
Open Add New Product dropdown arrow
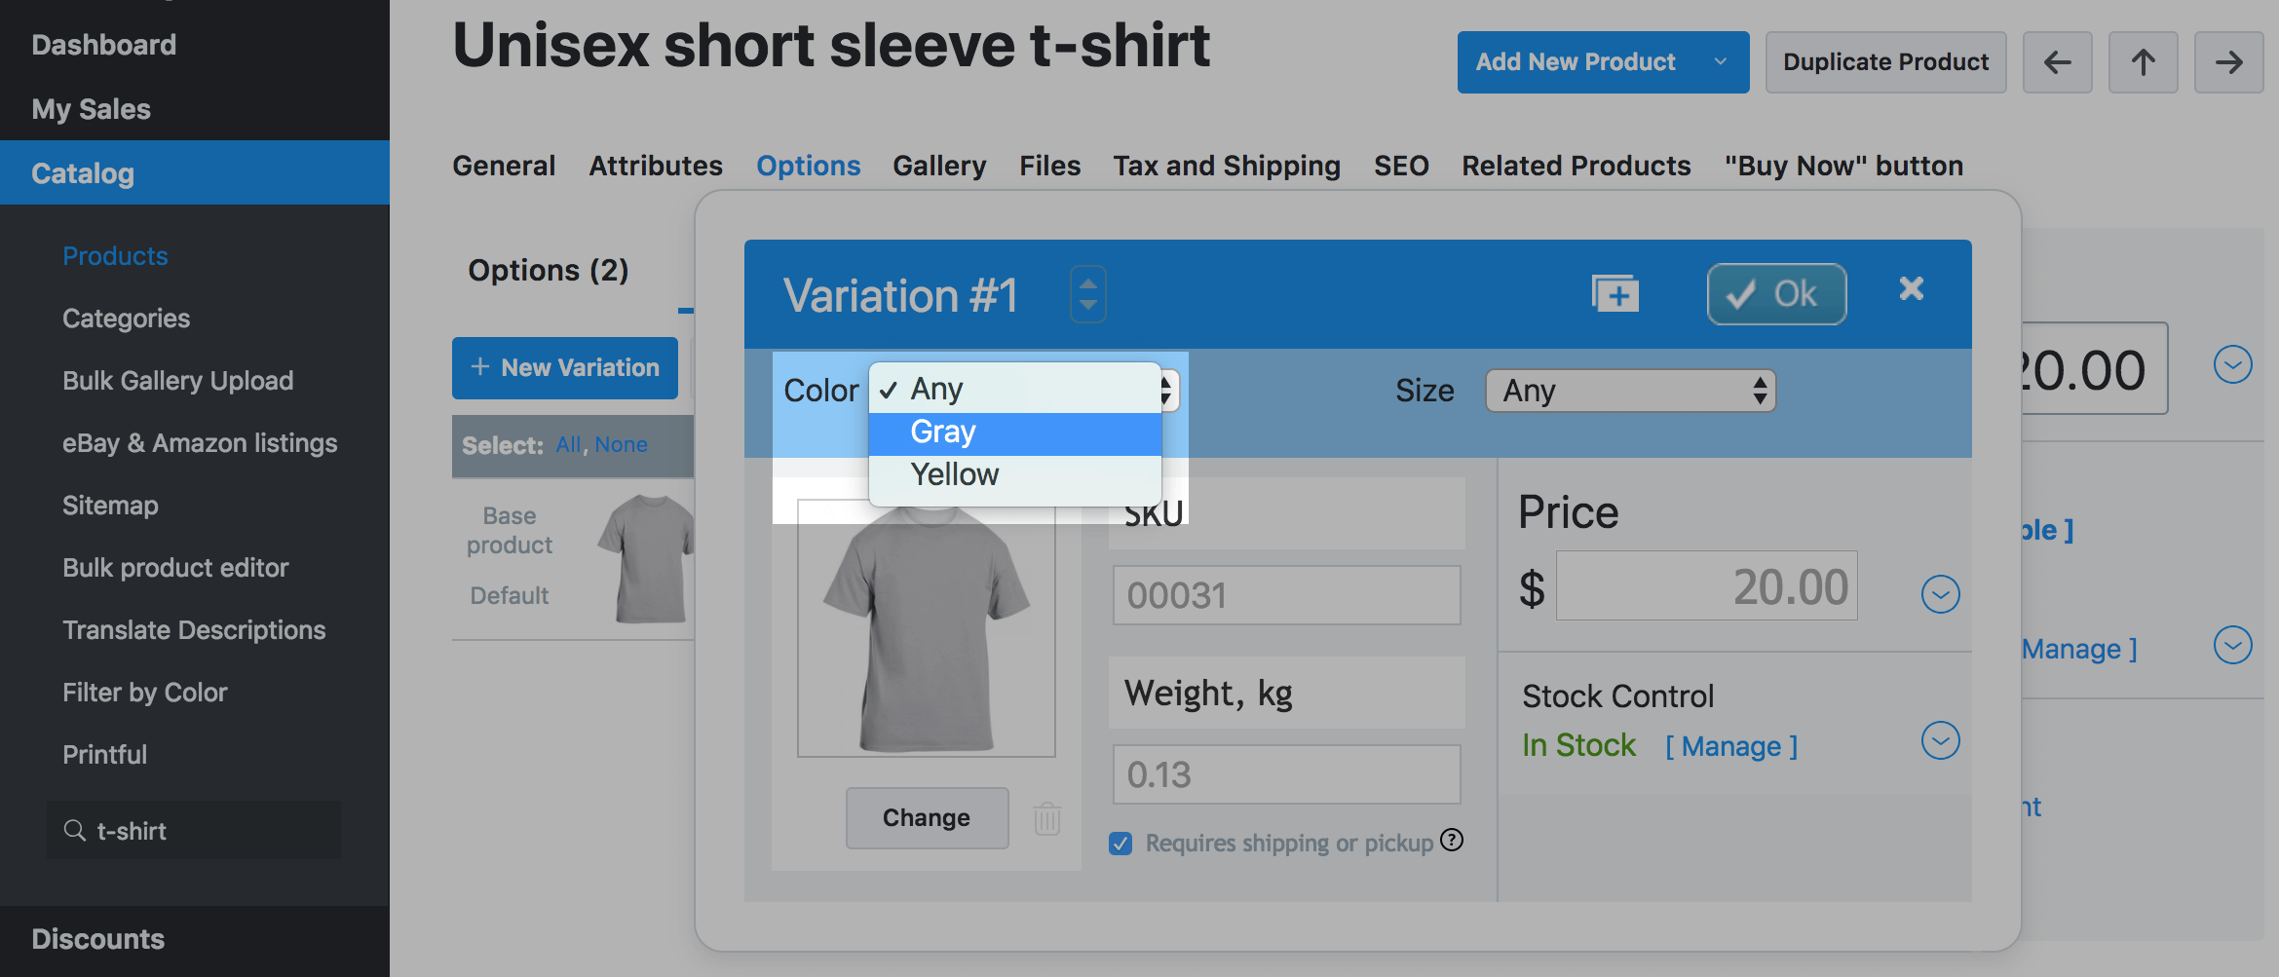point(1721,62)
